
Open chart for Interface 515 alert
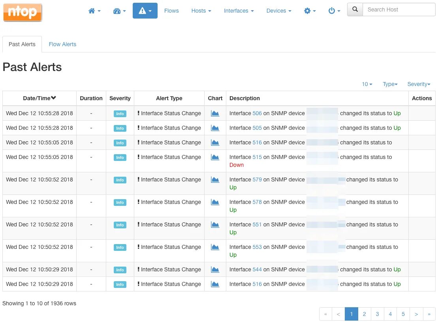(215, 157)
